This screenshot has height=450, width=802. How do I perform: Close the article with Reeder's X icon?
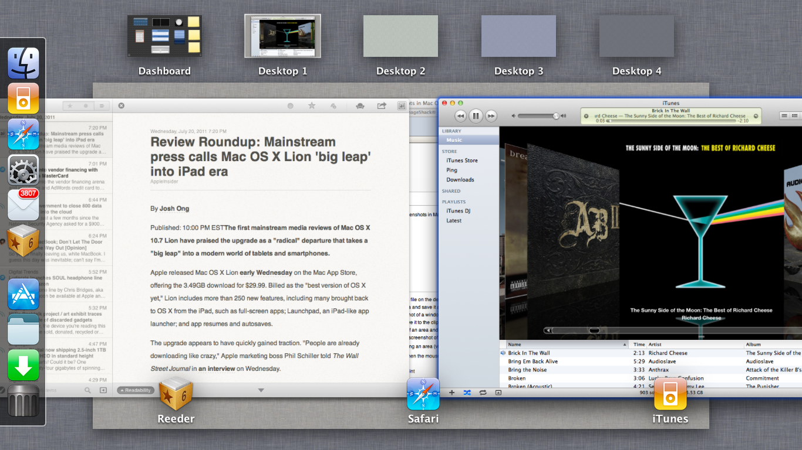point(122,105)
